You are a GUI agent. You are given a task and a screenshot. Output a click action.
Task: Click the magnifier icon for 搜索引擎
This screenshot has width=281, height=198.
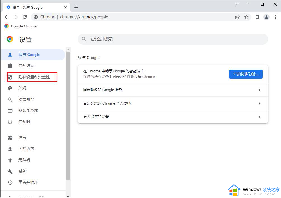coord(10,100)
